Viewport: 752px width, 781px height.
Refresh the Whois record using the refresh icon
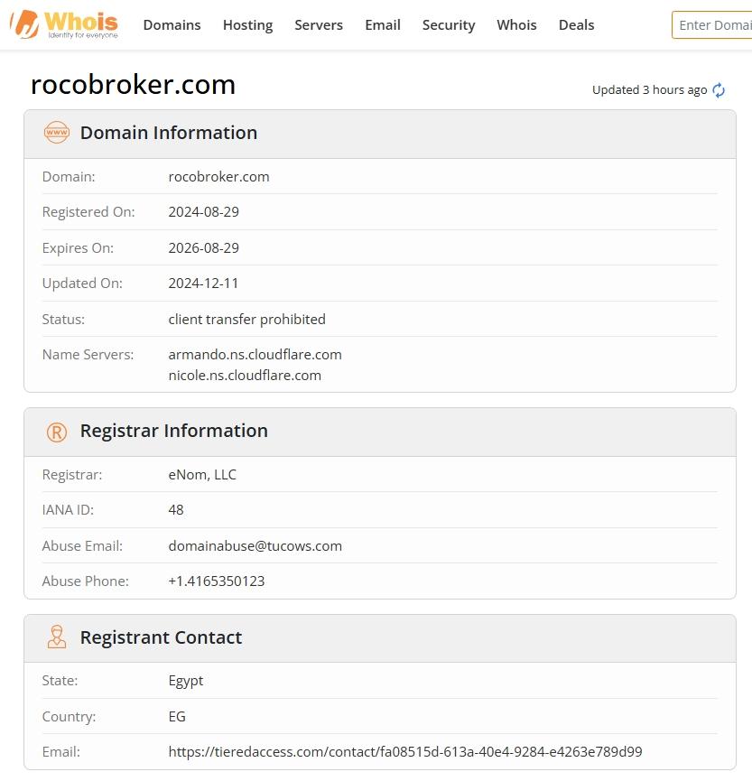click(719, 90)
